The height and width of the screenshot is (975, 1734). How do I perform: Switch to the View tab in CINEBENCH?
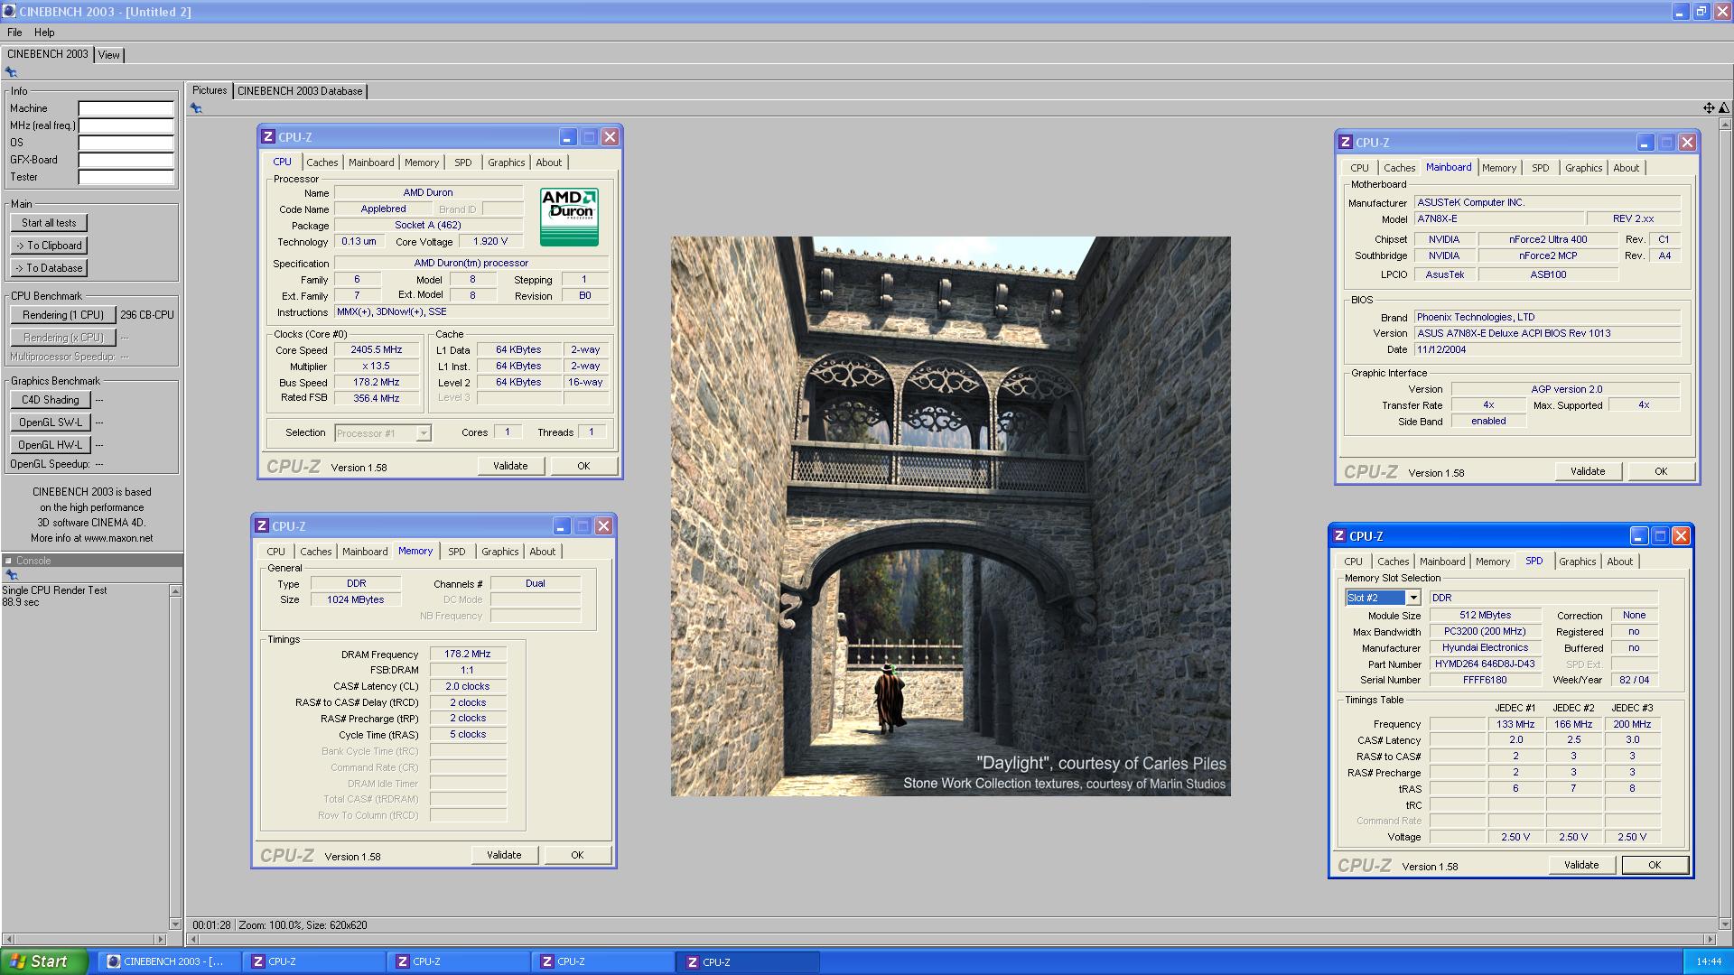(x=109, y=55)
